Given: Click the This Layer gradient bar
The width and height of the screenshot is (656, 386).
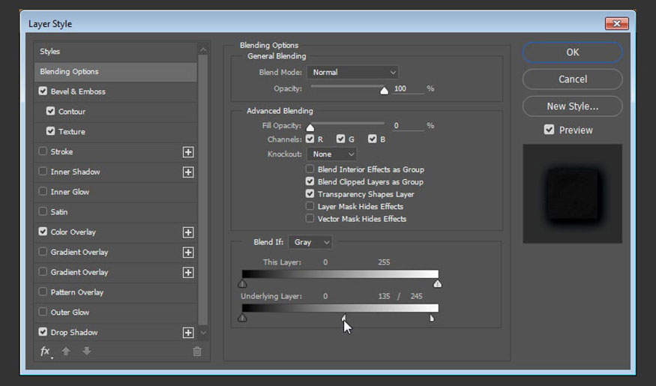Looking at the screenshot, I should pyautogui.click(x=340, y=274).
